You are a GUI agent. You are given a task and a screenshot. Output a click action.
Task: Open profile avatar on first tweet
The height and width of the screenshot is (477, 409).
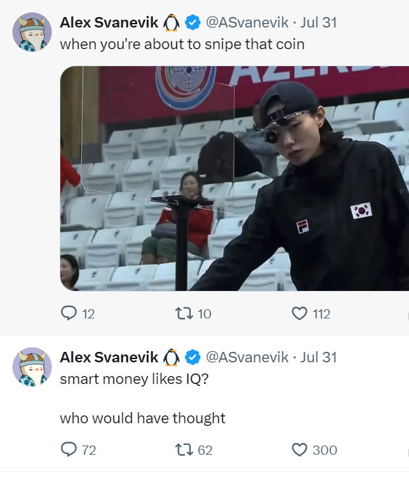pos(32,32)
